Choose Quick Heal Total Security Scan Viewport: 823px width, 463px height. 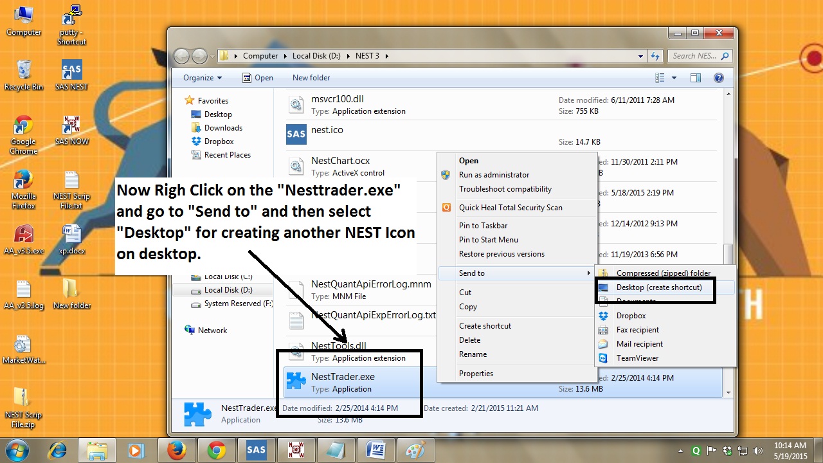[517, 208]
